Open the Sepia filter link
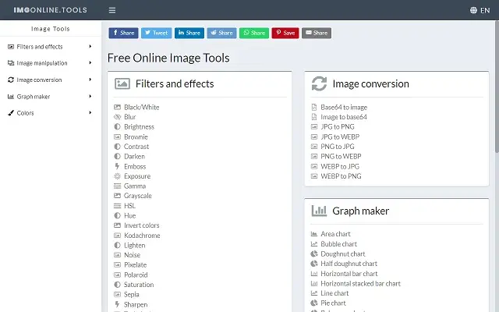Image resolution: width=499 pixels, height=312 pixels. [x=132, y=295]
